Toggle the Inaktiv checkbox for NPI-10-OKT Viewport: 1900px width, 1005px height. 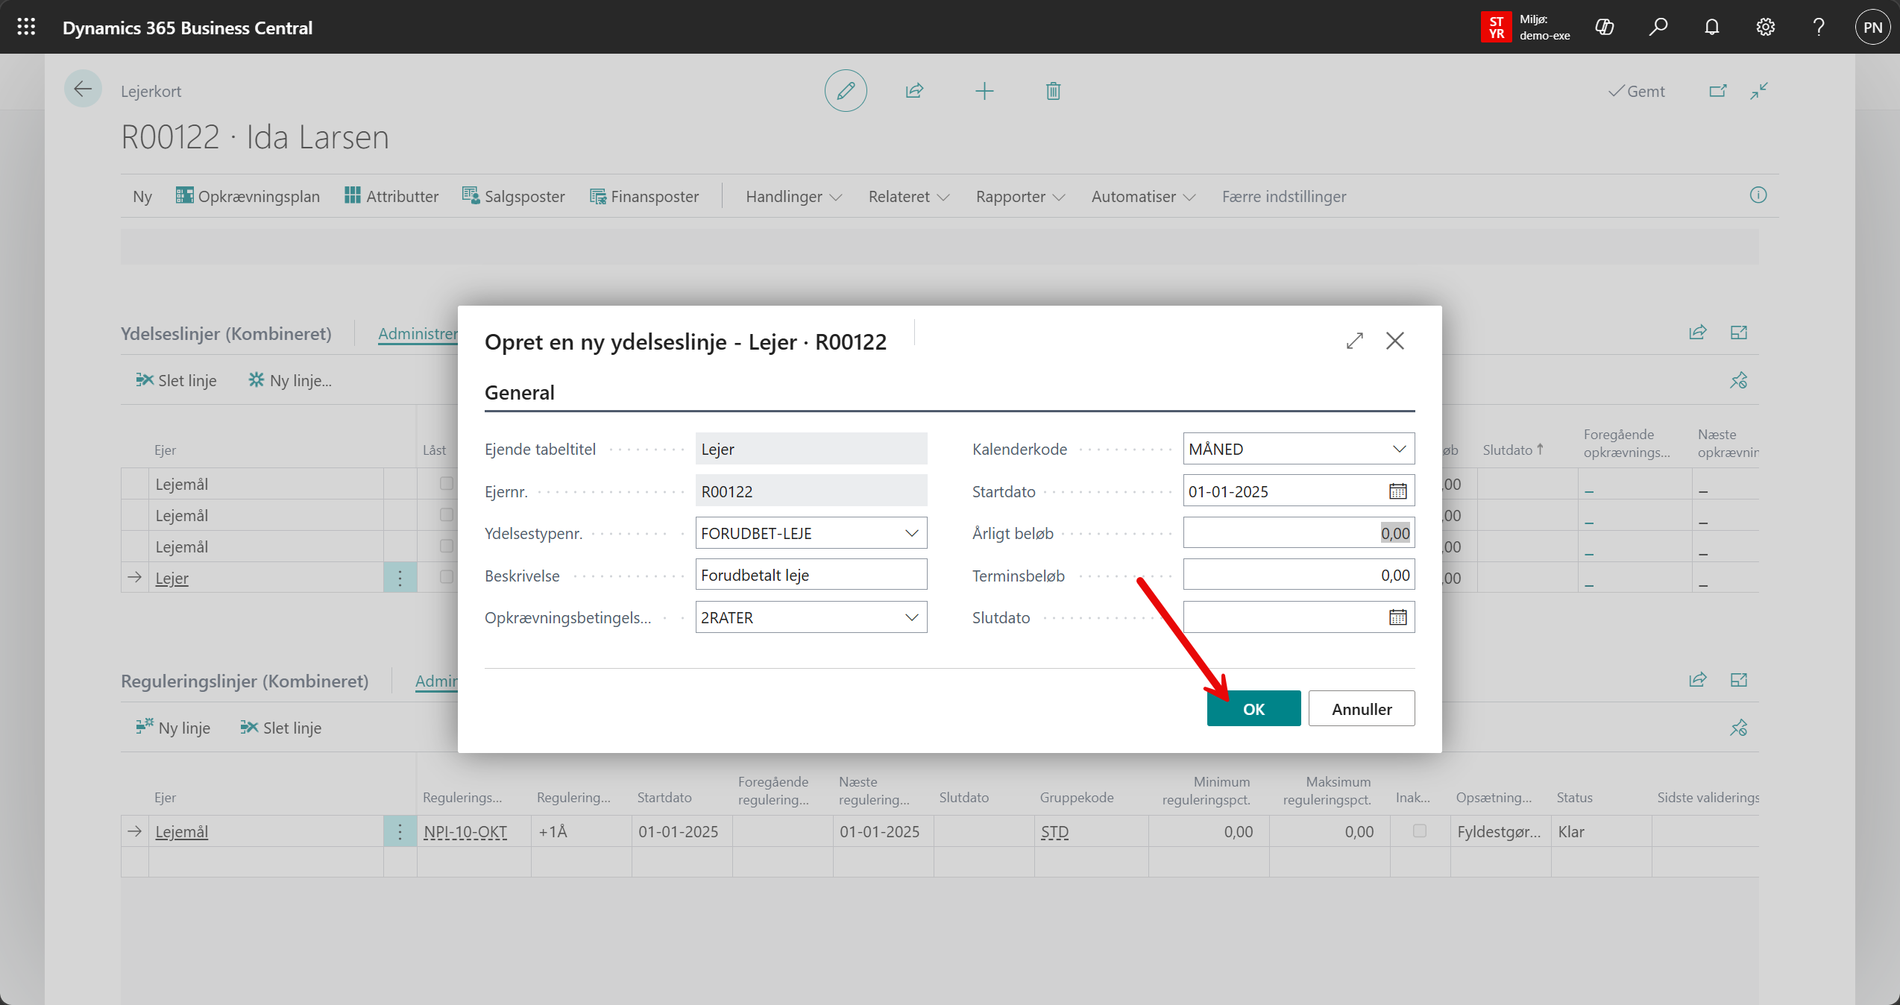click(1419, 831)
